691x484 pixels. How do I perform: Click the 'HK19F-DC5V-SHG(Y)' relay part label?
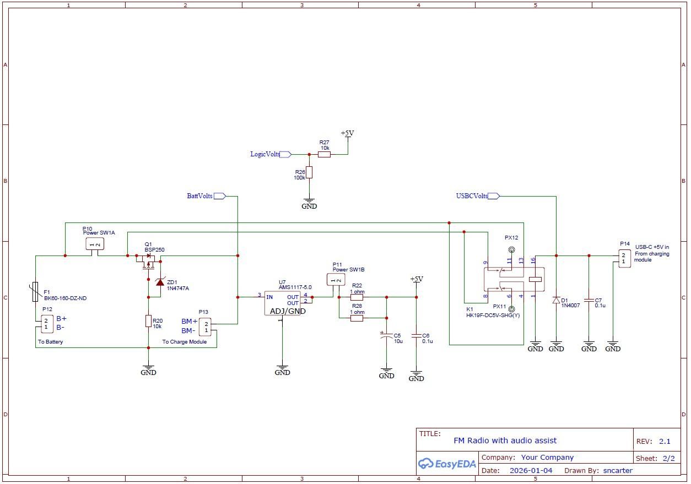(493, 316)
